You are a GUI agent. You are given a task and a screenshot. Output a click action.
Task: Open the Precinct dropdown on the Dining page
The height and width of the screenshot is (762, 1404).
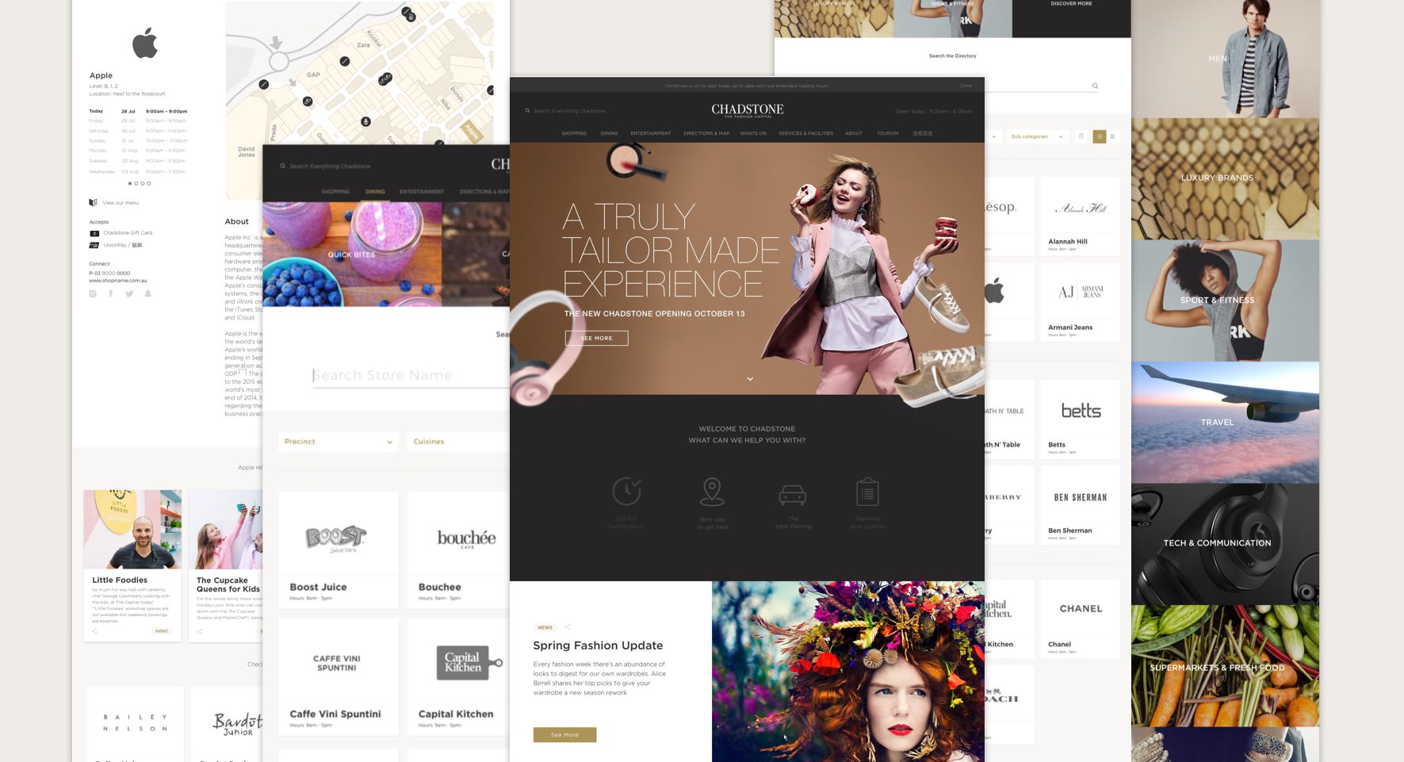[x=338, y=442]
